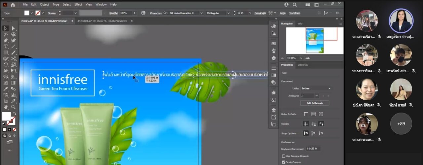The width and height of the screenshot is (423, 165).
Task: Open the Stroke color dropdown arrow
Action: [43, 13]
